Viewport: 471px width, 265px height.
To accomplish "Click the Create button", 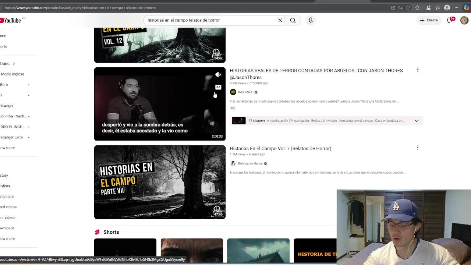I will pyautogui.click(x=429, y=20).
